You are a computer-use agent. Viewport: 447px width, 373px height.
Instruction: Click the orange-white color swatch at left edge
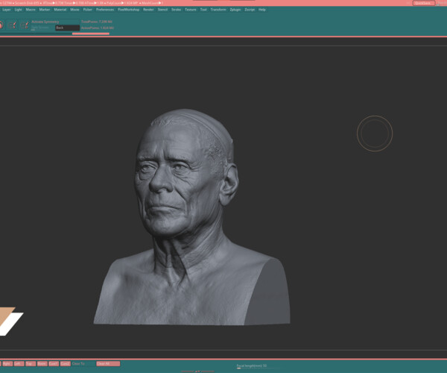coord(10,321)
